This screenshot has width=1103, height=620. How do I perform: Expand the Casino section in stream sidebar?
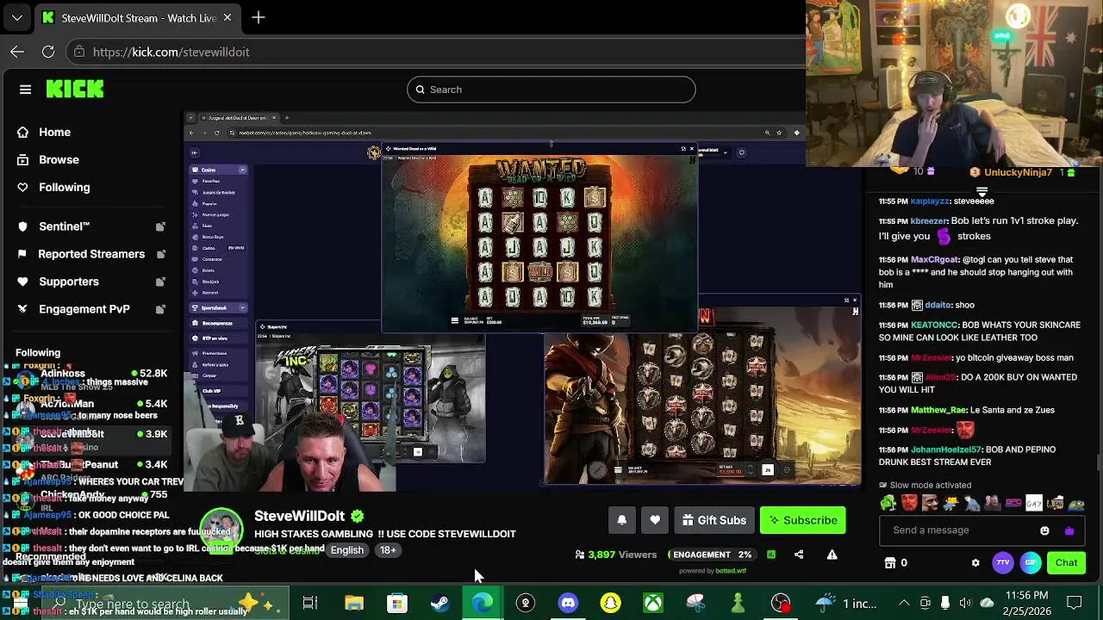point(242,170)
